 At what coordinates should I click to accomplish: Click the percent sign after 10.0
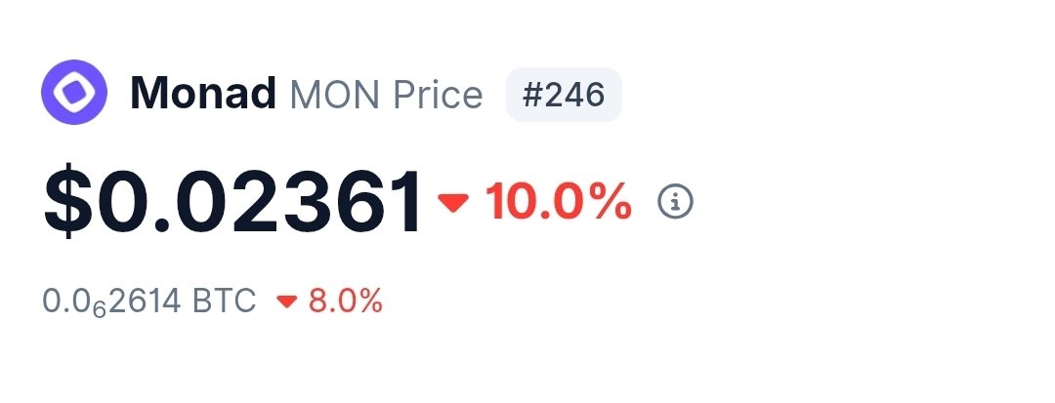[608, 202]
